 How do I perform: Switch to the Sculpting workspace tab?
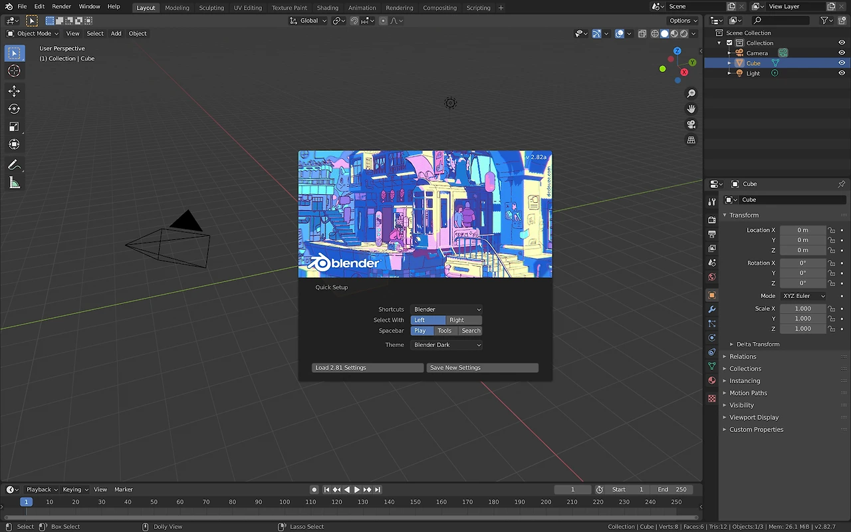click(211, 8)
